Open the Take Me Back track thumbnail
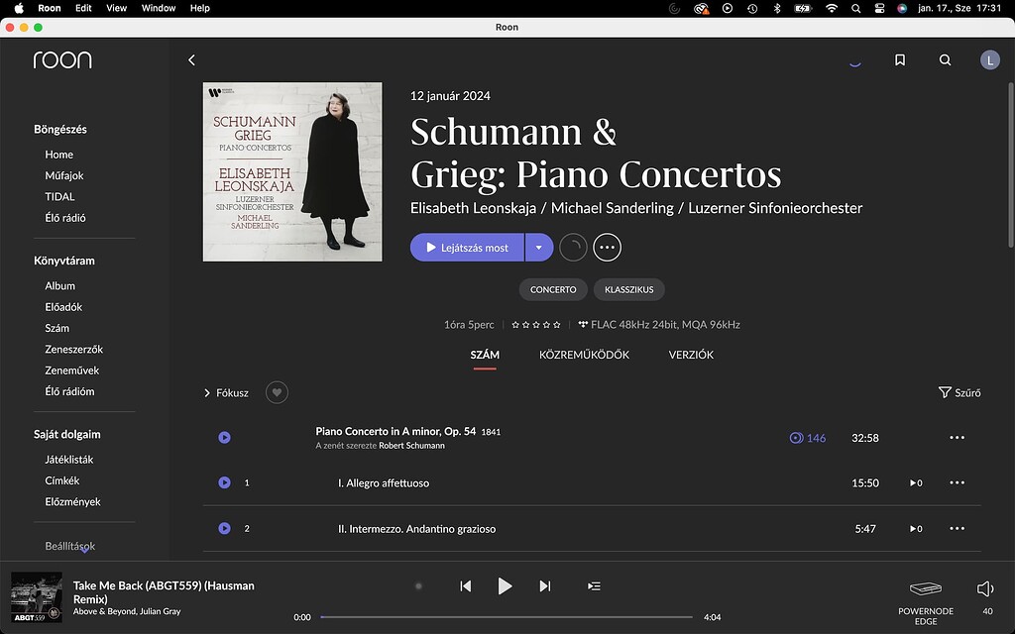Screen dimensions: 1015x634 36,597
